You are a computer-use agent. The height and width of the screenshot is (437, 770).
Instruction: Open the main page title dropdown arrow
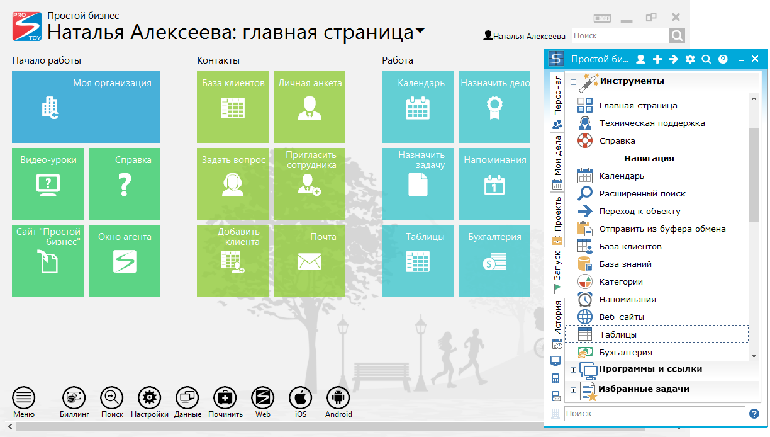click(x=420, y=31)
